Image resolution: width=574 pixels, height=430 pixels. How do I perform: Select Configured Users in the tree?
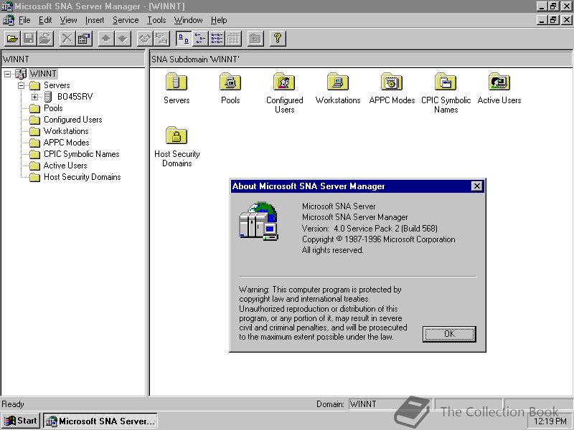(x=73, y=120)
